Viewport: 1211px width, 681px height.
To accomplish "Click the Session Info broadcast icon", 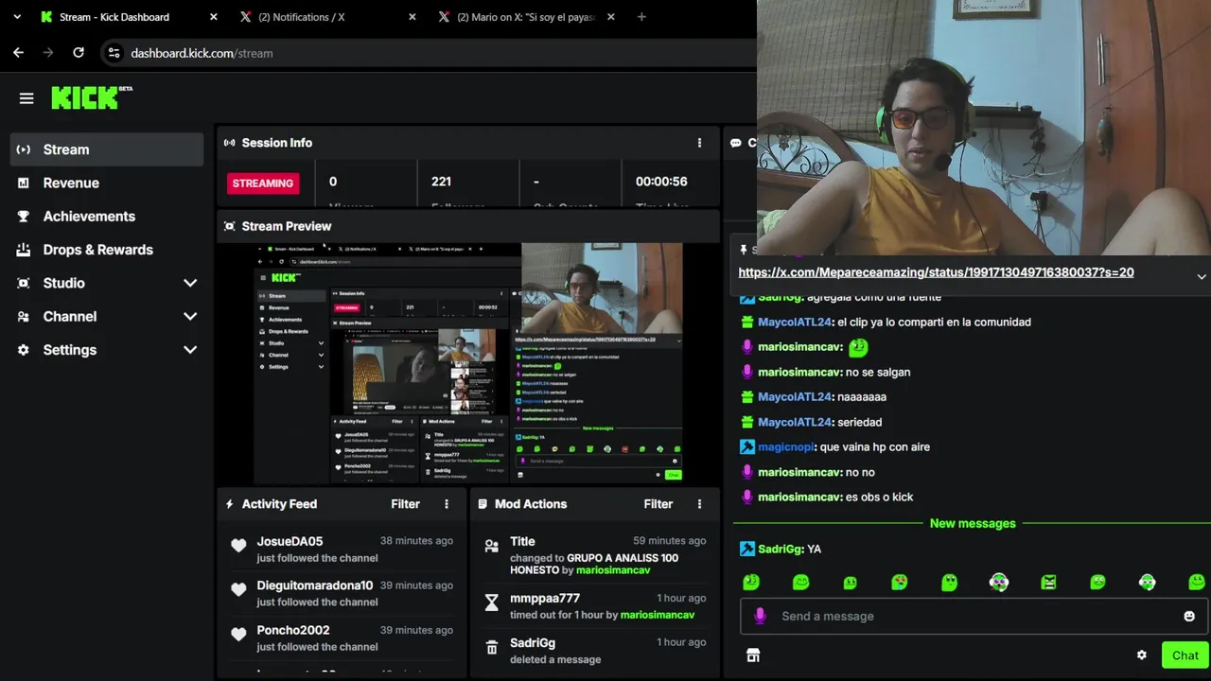I will pos(229,143).
